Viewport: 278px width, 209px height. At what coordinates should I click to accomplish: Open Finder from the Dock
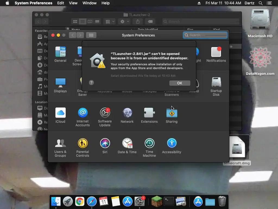pyautogui.click(x=56, y=201)
